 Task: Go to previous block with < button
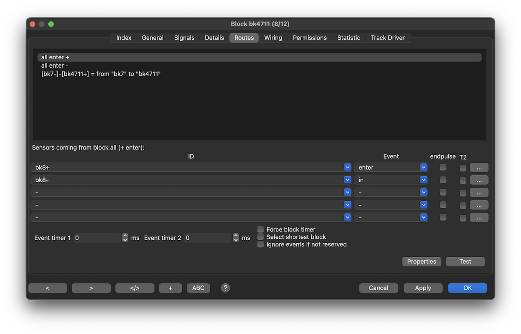(48, 288)
